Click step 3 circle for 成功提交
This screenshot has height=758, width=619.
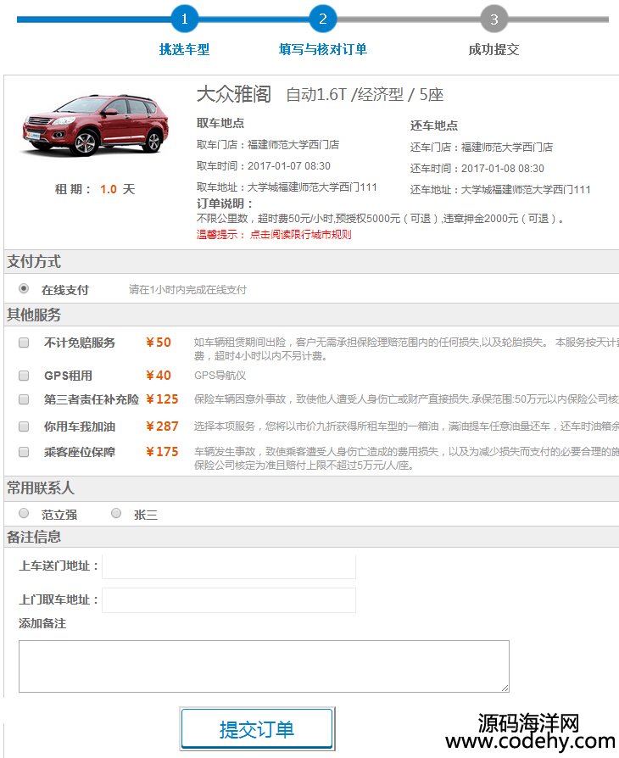click(x=494, y=19)
